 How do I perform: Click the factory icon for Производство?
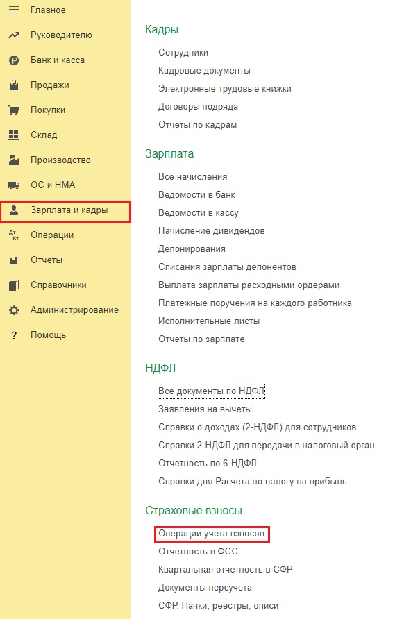(x=14, y=160)
